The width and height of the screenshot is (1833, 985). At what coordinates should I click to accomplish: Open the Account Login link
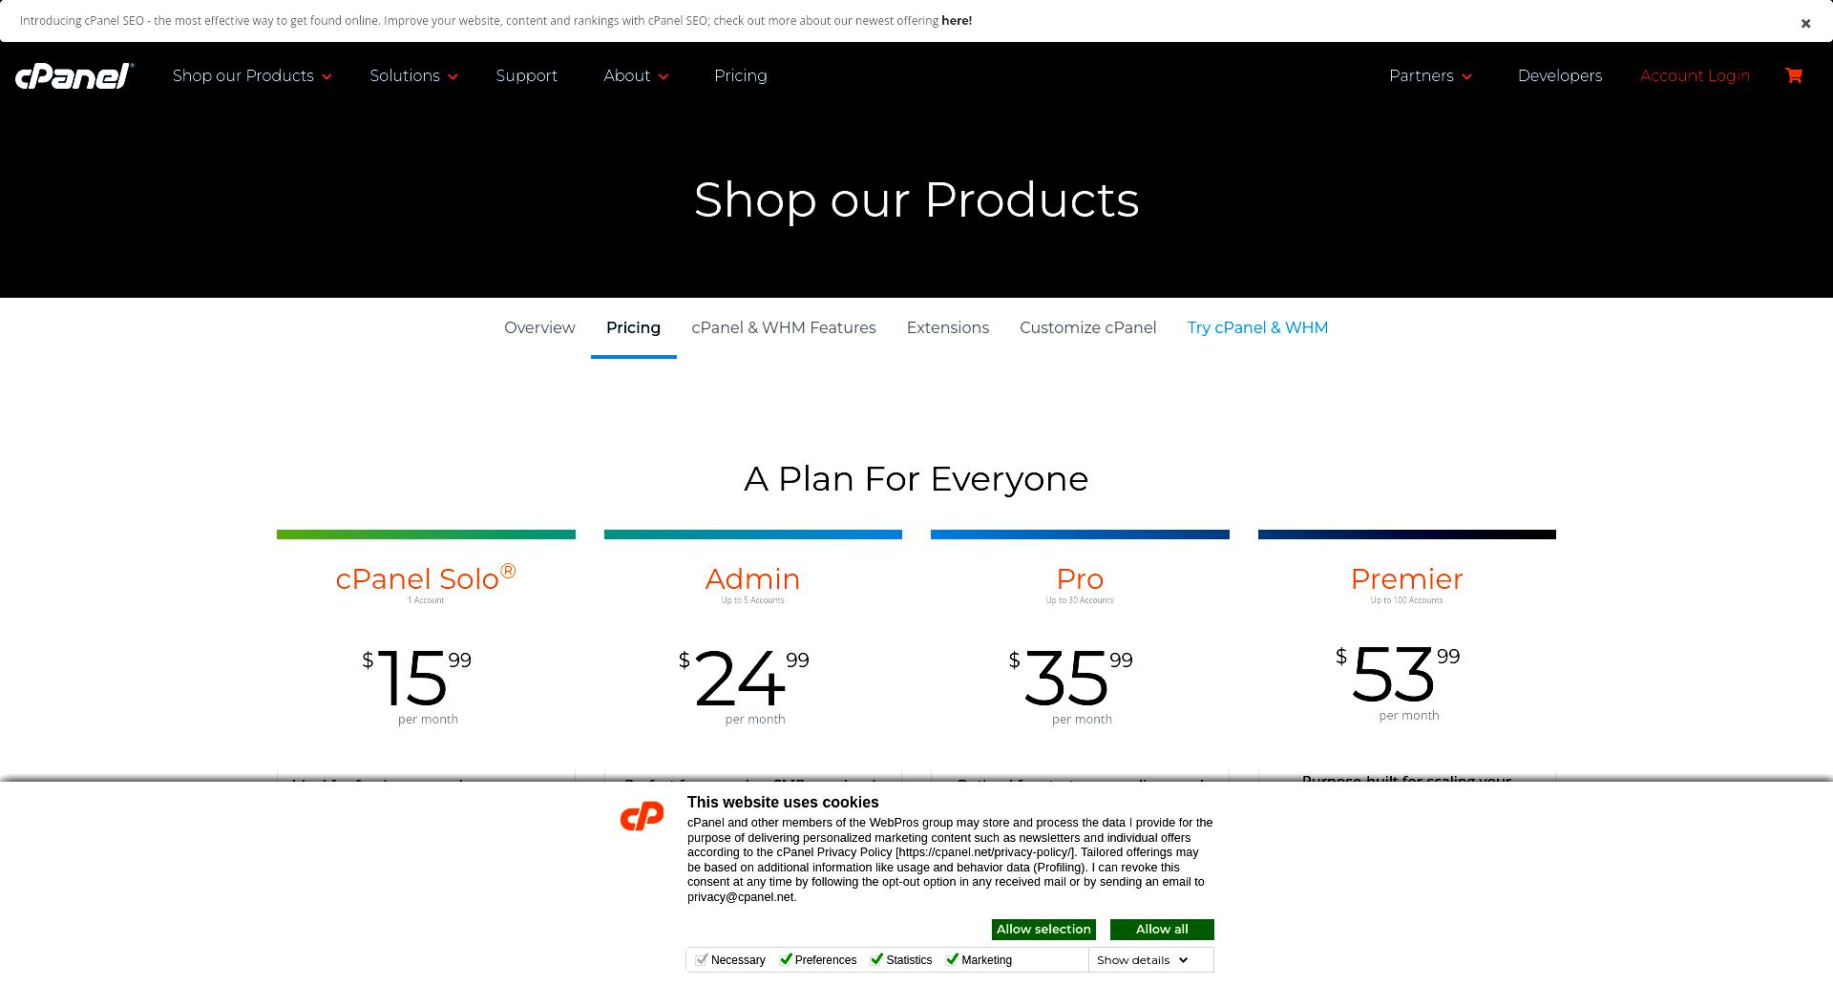click(x=1695, y=75)
